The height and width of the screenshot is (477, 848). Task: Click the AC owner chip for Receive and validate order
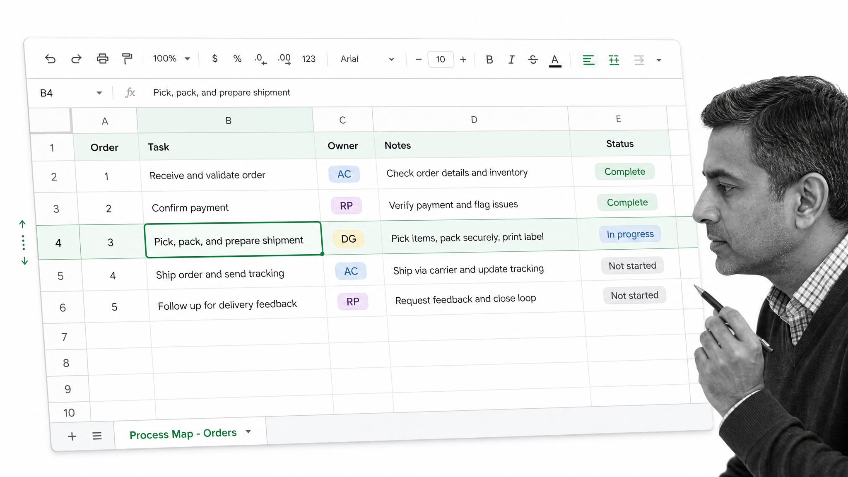pos(344,174)
